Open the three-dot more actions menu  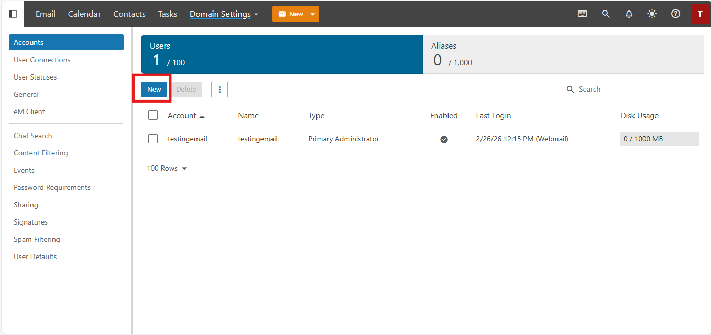pyautogui.click(x=220, y=90)
